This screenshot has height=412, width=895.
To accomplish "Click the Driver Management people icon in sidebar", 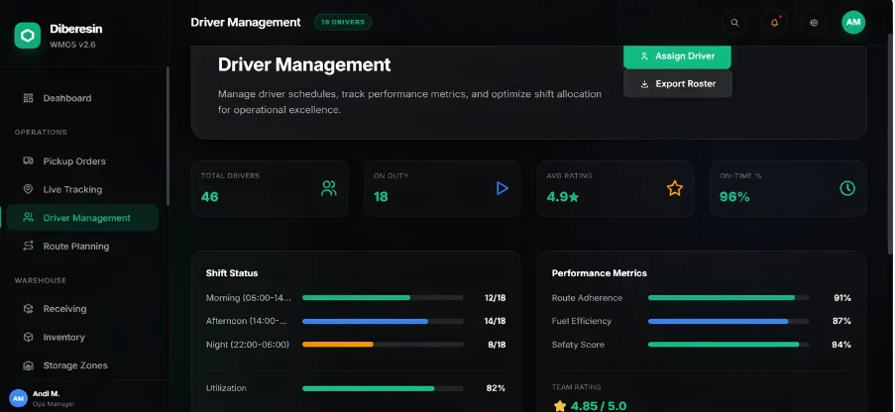I will click(28, 218).
